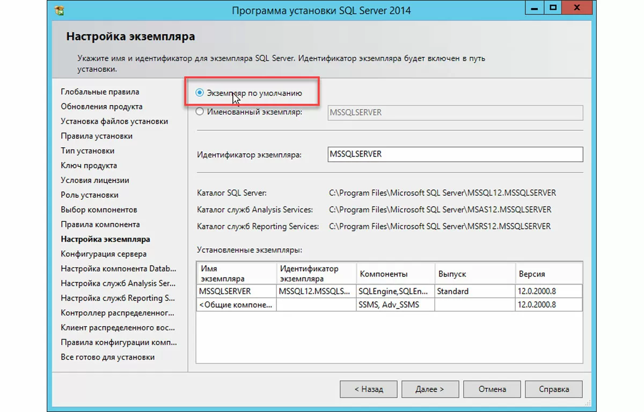Open the Условия лицензии step
Screen dimensions: 644x412
[95, 180]
